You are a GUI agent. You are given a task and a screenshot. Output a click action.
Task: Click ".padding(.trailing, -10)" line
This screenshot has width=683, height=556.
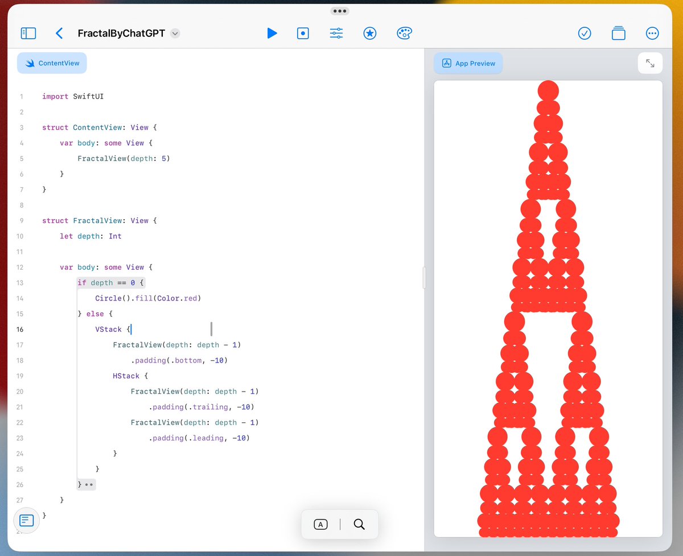tap(201, 407)
